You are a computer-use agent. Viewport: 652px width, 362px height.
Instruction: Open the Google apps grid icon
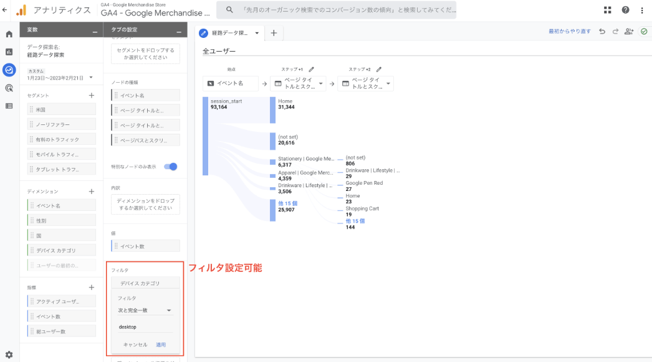click(608, 10)
